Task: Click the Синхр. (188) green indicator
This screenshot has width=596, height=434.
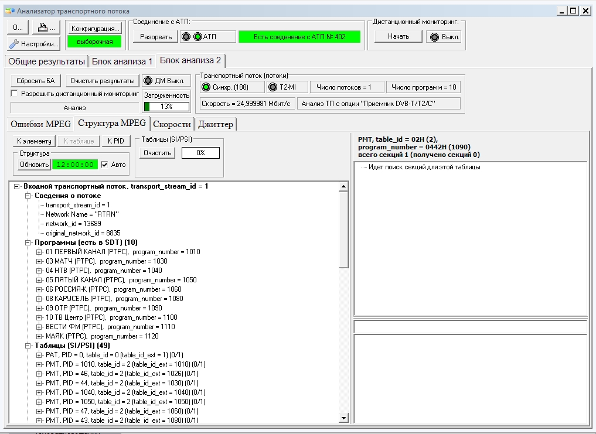Action: coord(206,87)
